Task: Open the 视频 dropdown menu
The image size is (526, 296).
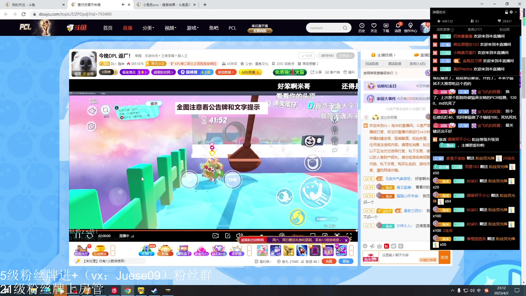Action: pos(170,28)
